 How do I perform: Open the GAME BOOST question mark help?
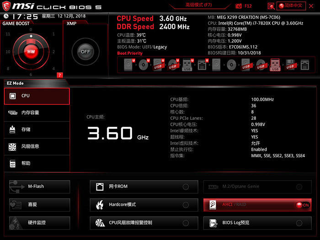coord(59,75)
